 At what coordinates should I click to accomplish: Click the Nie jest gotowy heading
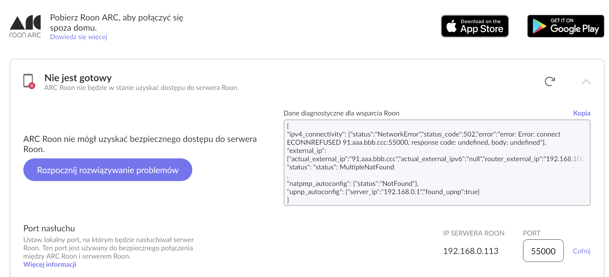pyautogui.click(x=78, y=78)
